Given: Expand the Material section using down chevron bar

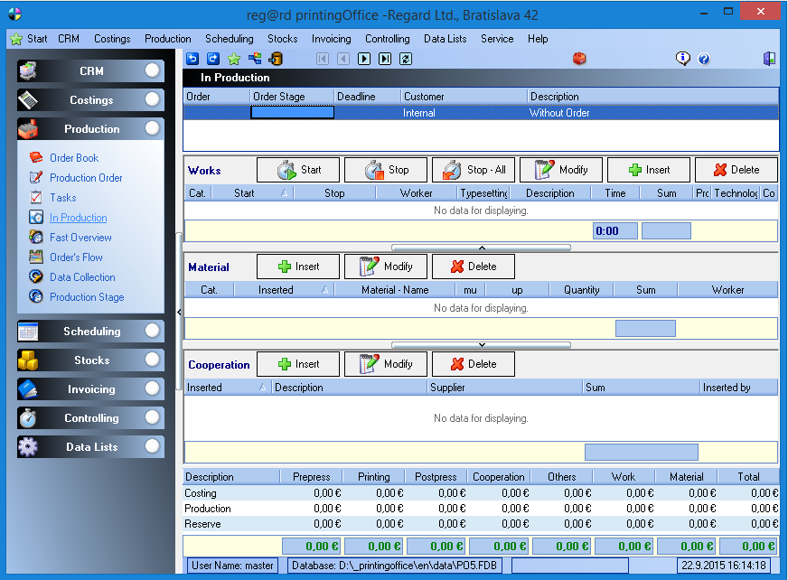Looking at the screenshot, I should (481, 344).
